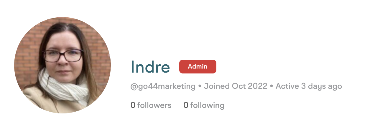
Task: Click the Oct 2022 join date
Action: (249, 86)
